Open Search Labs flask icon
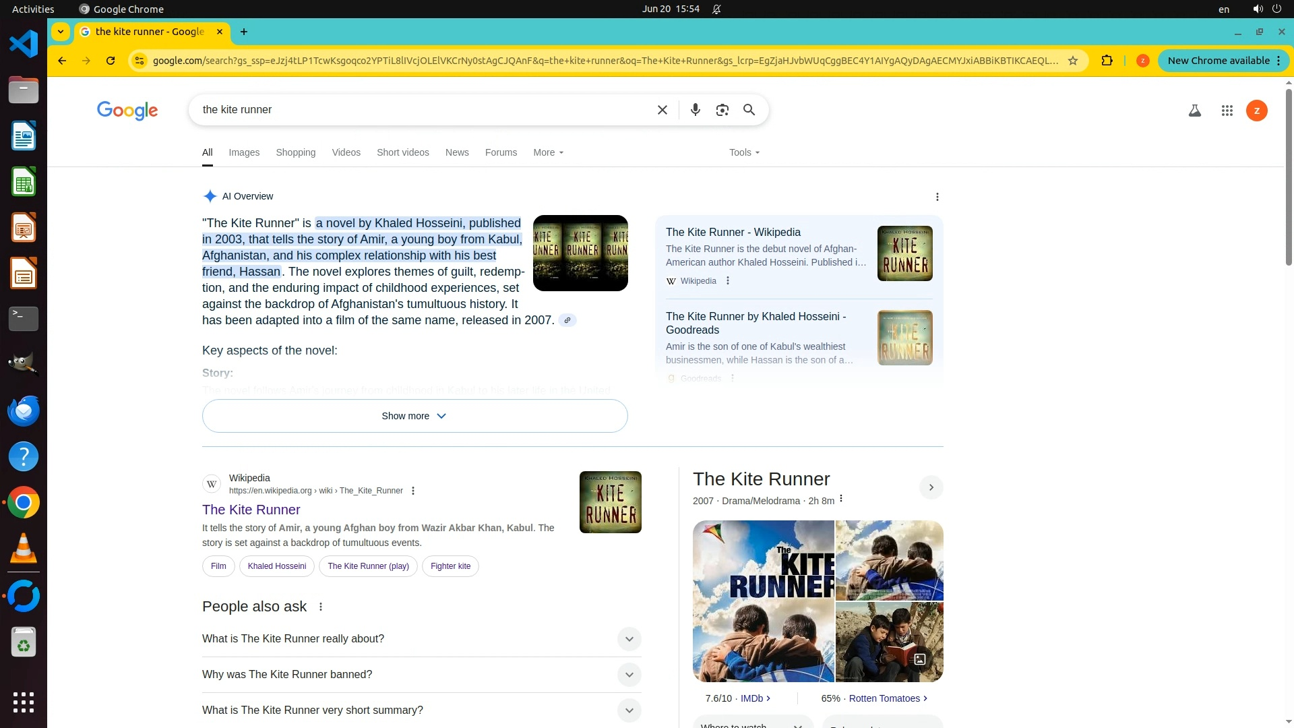 [1194, 111]
